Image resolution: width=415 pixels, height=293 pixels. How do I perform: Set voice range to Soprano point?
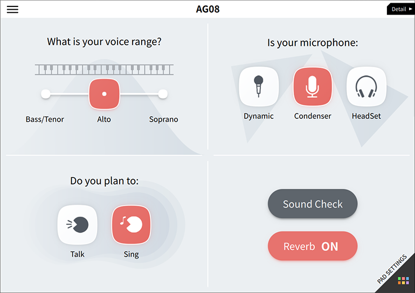click(163, 94)
